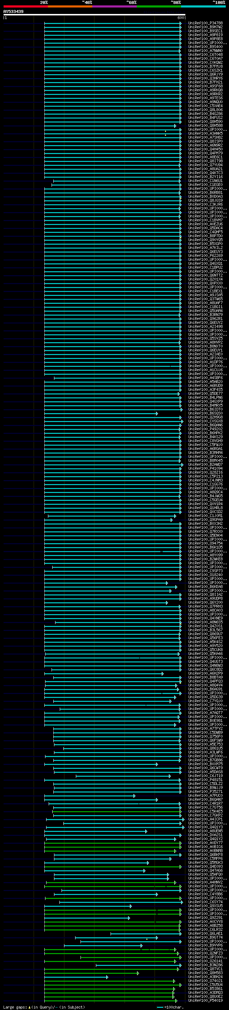Select hit label UniRef100_A5E753

tap(205, 745)
